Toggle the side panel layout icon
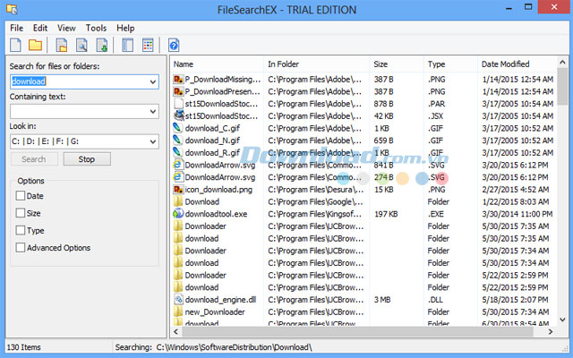This screenshot has width=573, height=358. [x=127, y=46]
